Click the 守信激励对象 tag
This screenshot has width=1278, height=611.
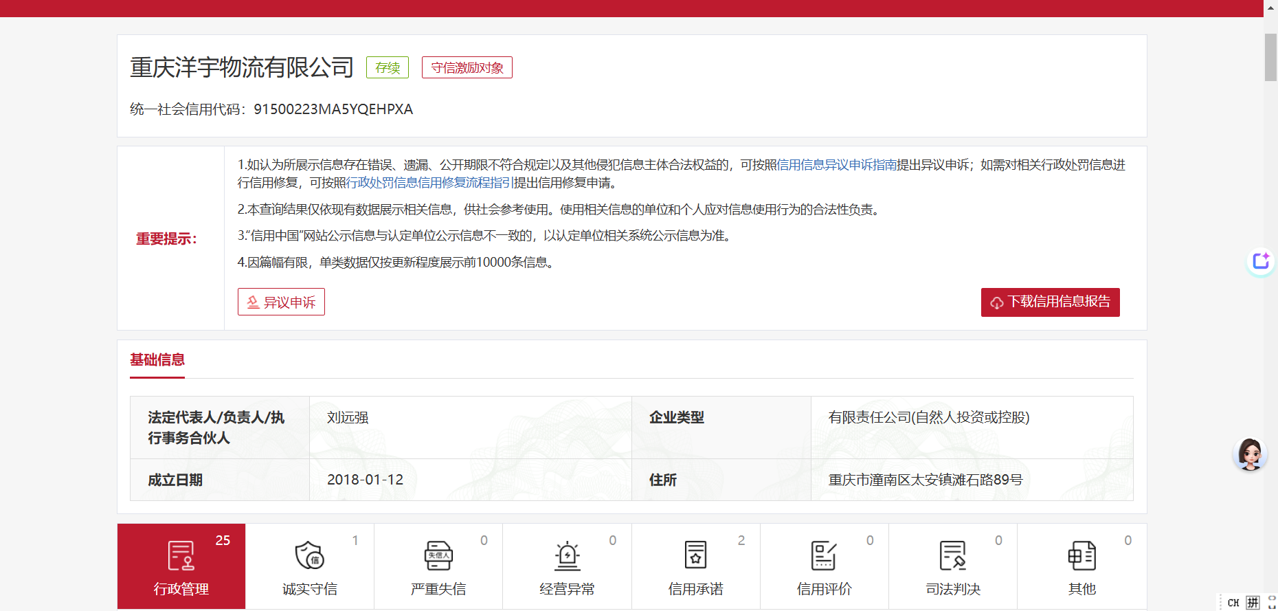click(467, 68)
